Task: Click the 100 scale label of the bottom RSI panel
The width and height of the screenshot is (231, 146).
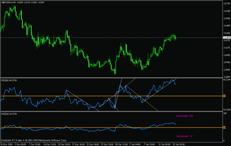Action: [x=225, y=113]
